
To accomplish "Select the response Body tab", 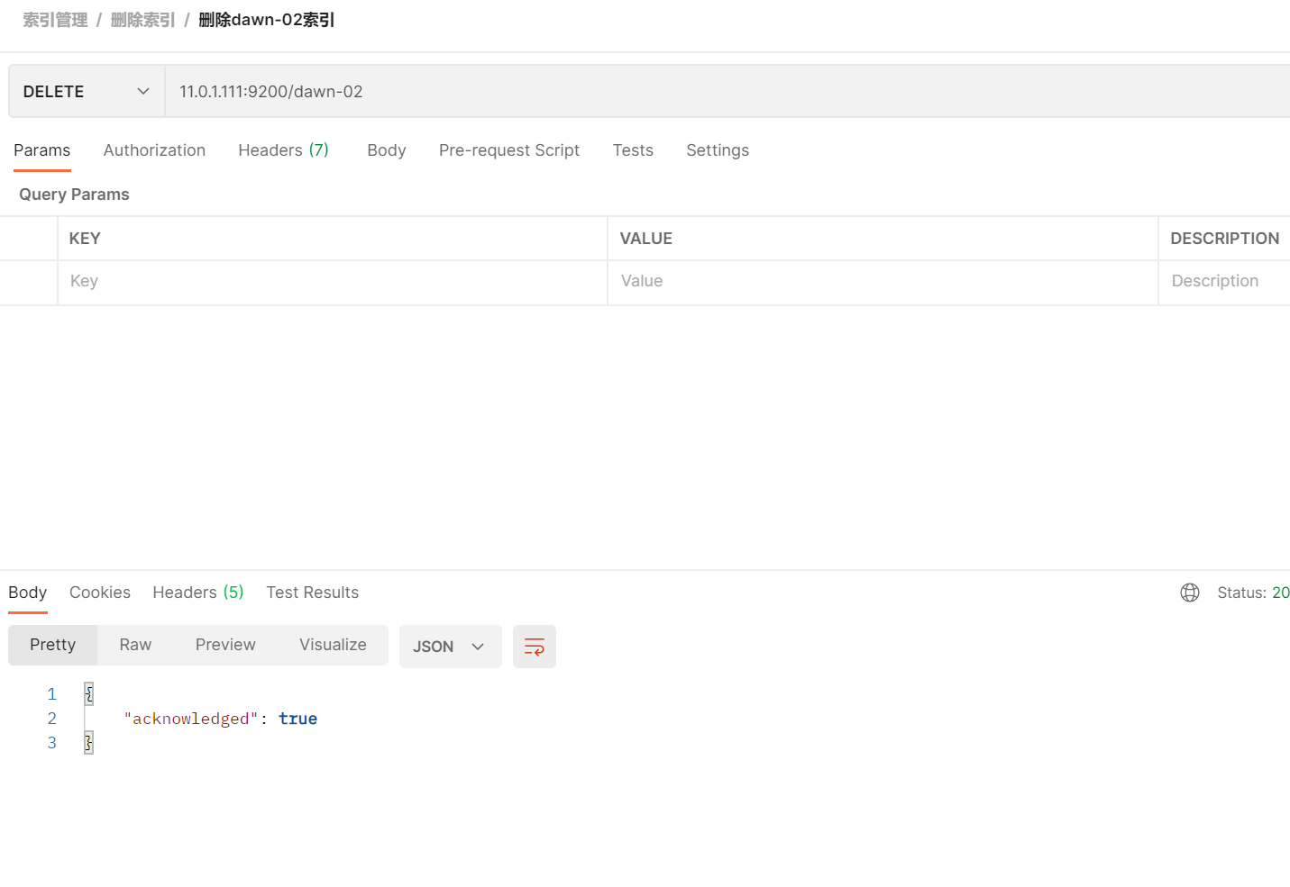I will pos(27,593).
